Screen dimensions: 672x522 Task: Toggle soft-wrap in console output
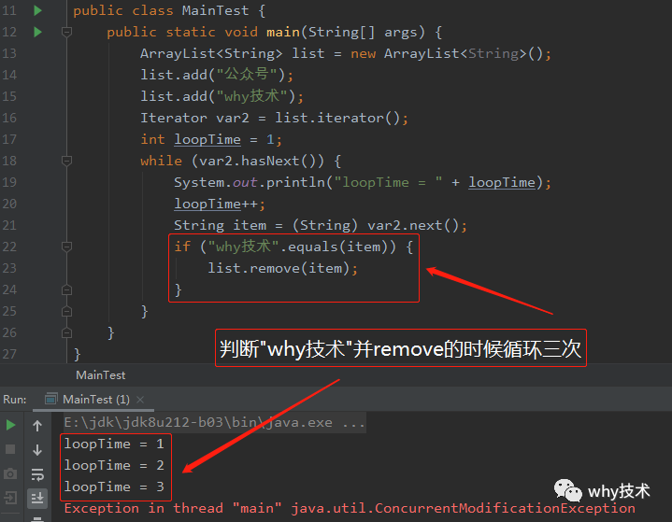(37, 474)
